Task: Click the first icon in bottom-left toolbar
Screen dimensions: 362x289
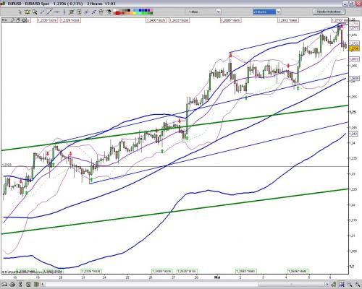Action: [4, 285]
